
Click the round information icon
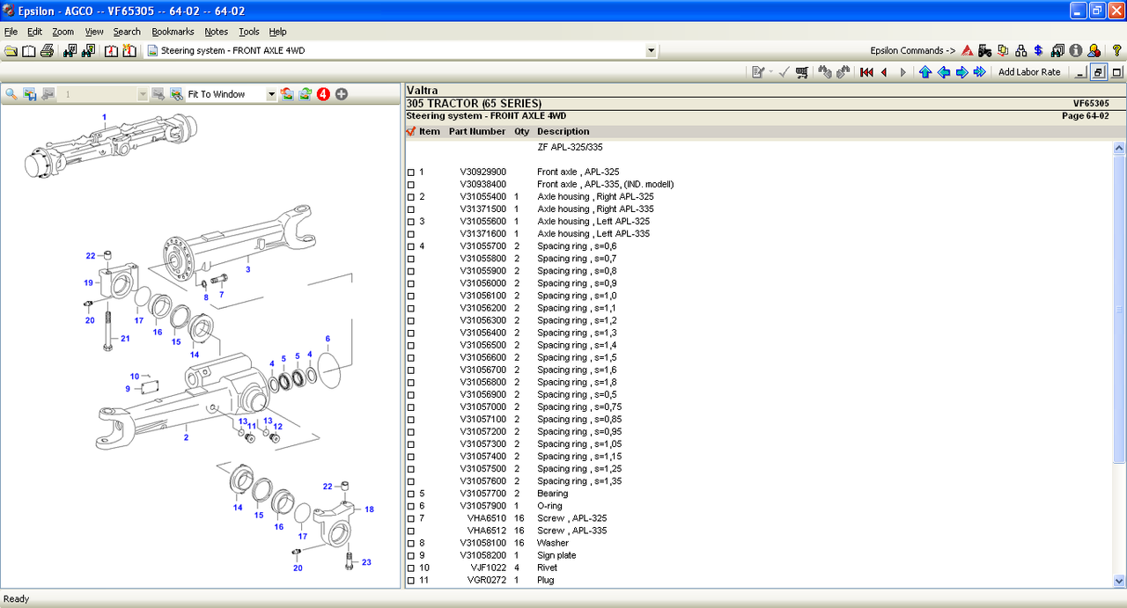click(1076, 51)
